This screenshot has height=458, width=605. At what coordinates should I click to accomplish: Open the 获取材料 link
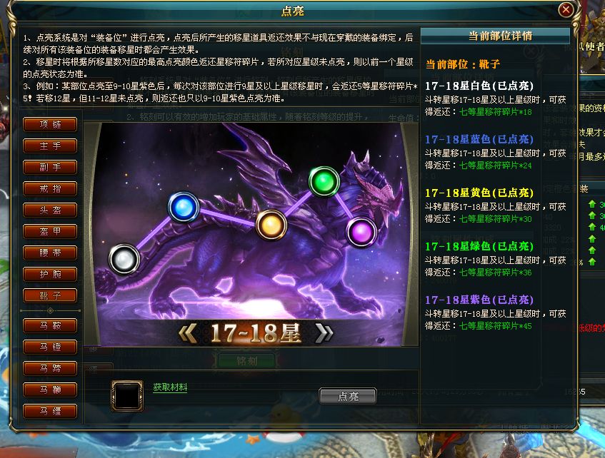[170, 387]
